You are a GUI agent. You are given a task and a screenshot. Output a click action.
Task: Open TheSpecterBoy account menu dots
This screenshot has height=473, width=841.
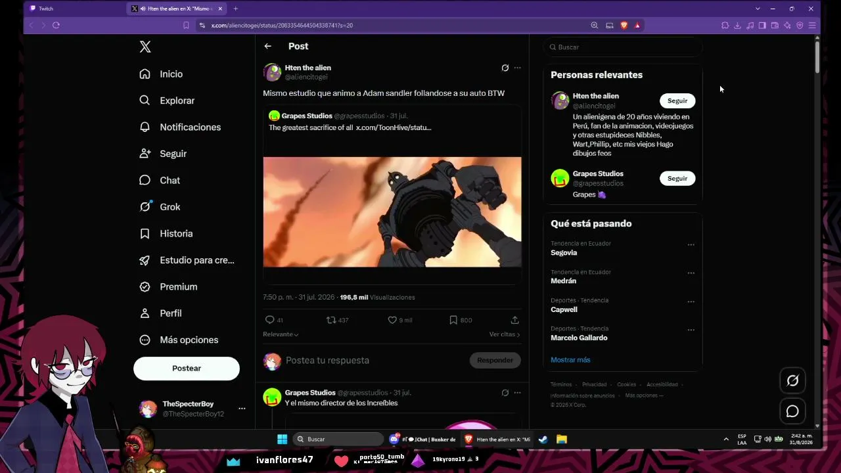coord(242,409)
